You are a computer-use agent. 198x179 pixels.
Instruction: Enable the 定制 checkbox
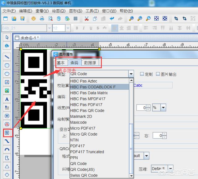[142, 74]
